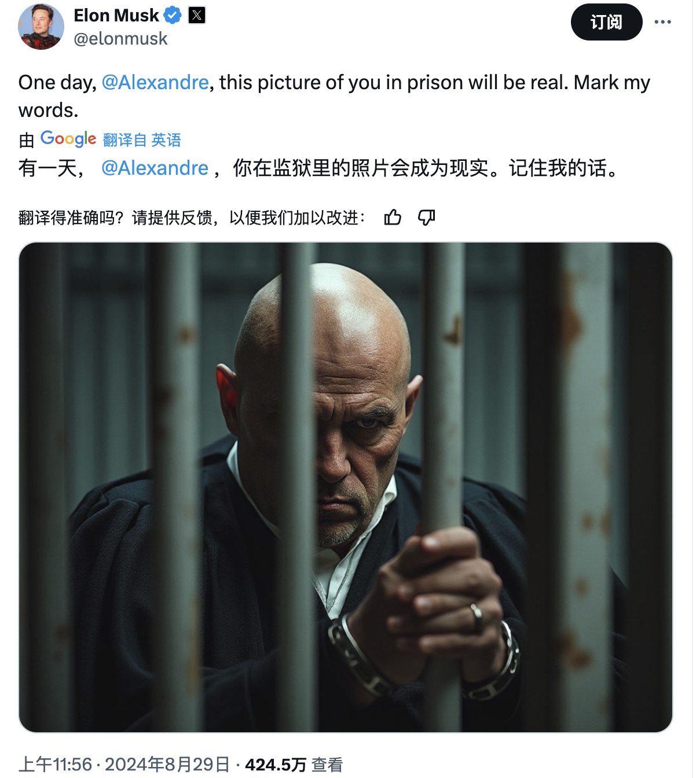Screen dimensions: 696x778
Task: Open the @Alexandre mention in Chinese translation
Action: (x=155, y=168)
